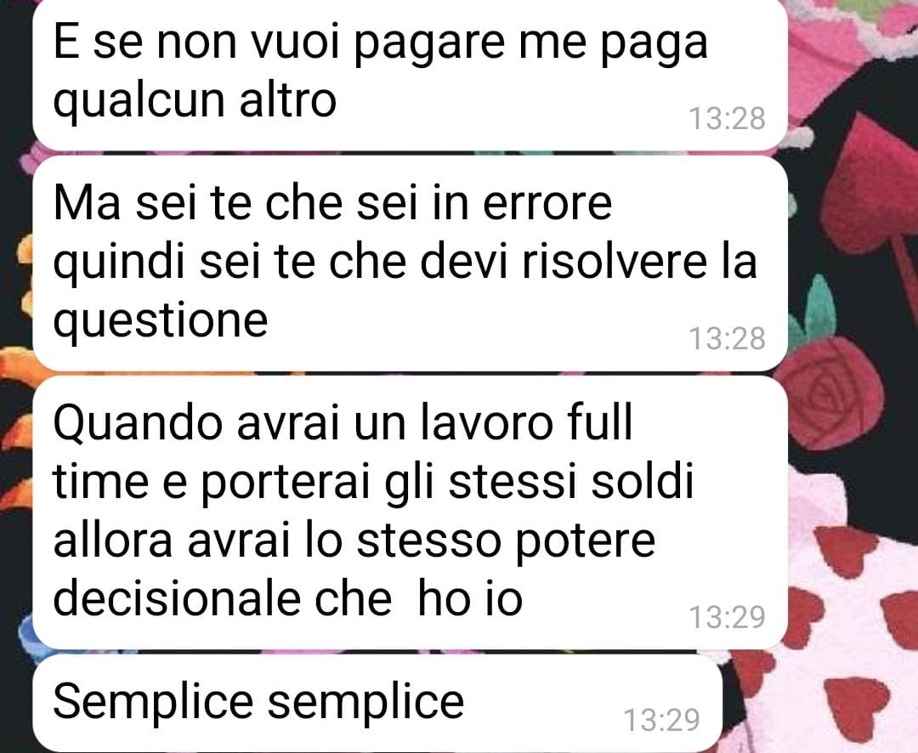Image resolution: width=918 pixels, height=753 pixels.
Task: Click the words "stessi soldi" in third message
Action: click(x=571, y=481)
